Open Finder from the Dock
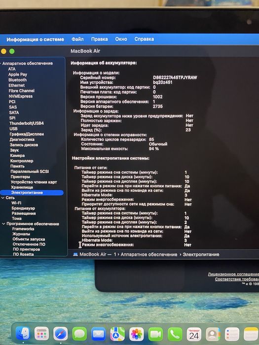Viewport: 259px width, 345px height. click(23, 334)
